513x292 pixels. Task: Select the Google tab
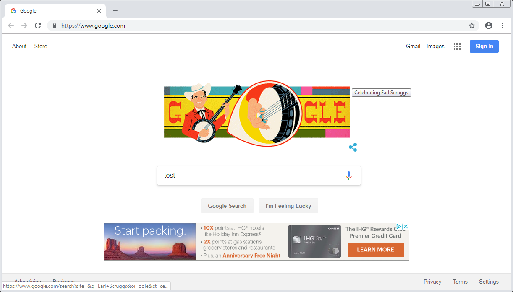click(x=55, y=11)
